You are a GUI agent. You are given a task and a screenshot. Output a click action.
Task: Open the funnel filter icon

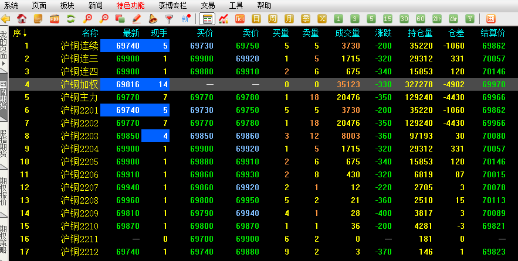coord(169,19)
